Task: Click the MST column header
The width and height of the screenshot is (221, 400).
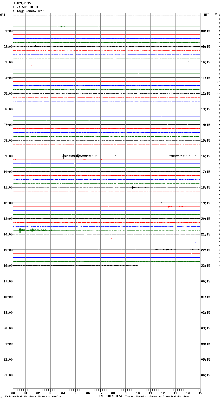Action: point(3,15)
